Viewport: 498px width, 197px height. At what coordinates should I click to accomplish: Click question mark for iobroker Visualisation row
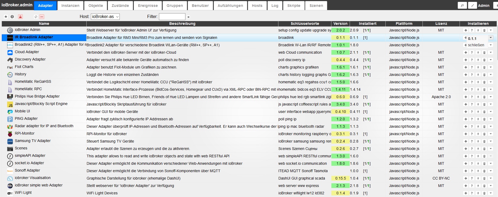[x=472, y=178]
